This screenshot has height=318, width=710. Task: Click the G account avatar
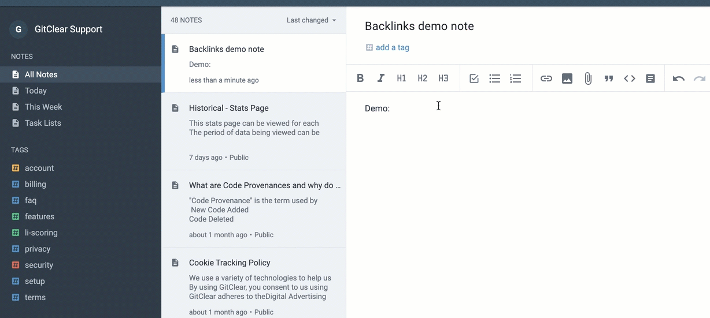click(19, 29)
